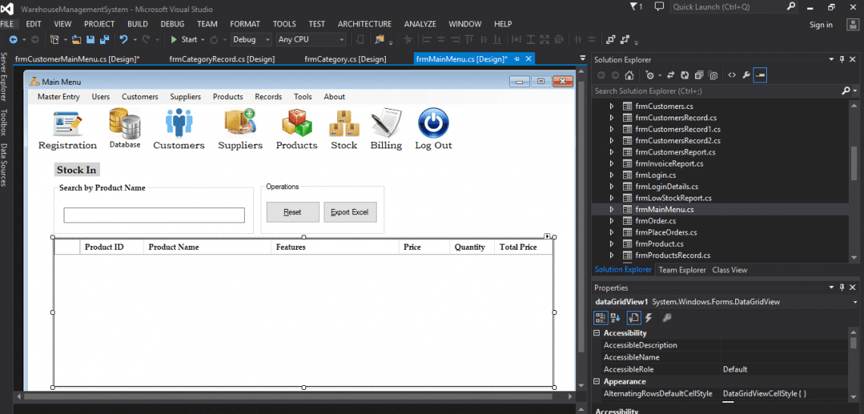This screenshot has height=414, width=864.
Task: Toggle Alphabetical sort in Properties panel
Action: [615, 318]
